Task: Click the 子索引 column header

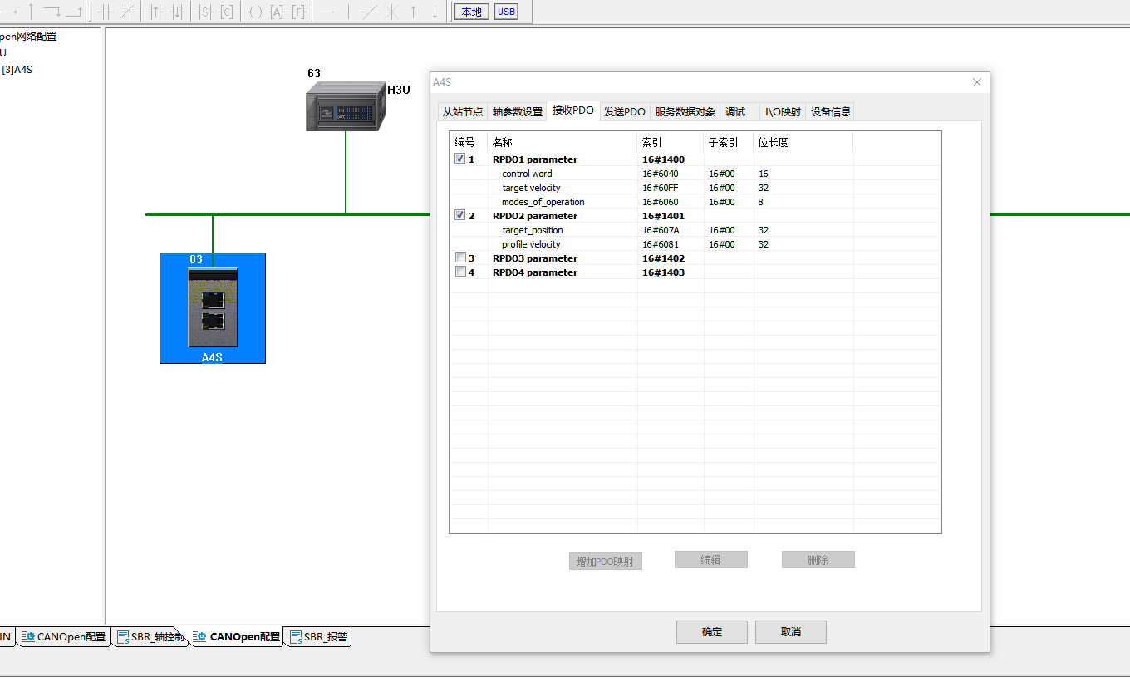Action: click(x=729, y=142)
